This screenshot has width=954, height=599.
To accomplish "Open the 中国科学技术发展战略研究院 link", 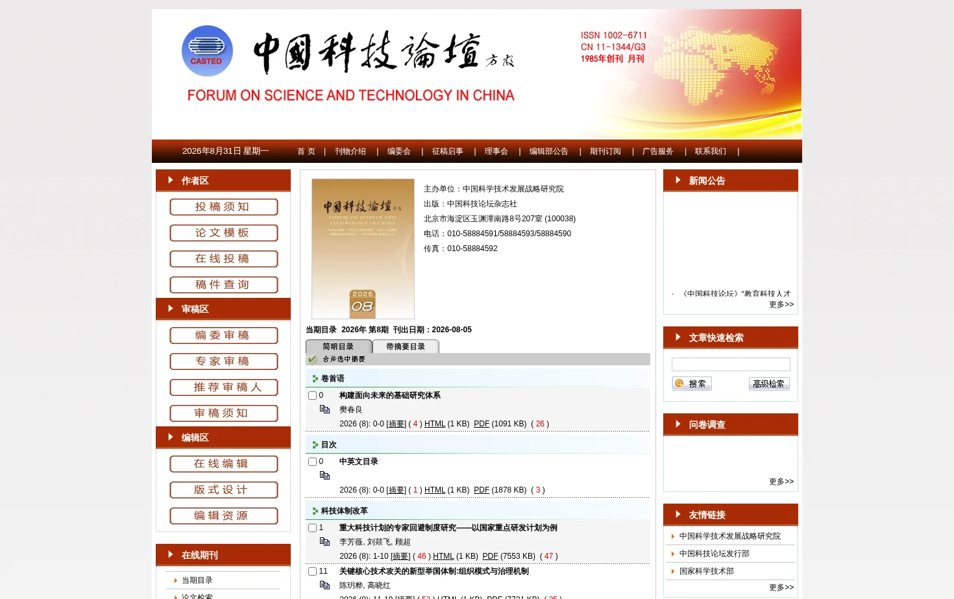I will (730, 536).
